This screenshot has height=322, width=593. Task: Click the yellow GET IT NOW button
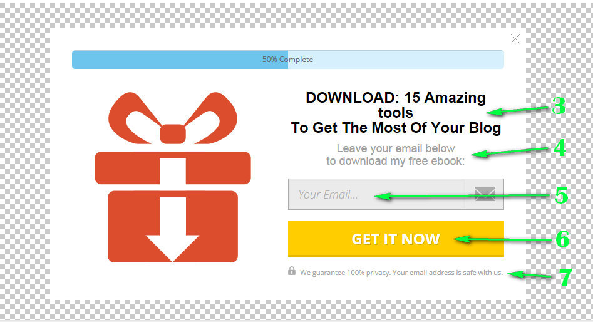click(396, 239)
